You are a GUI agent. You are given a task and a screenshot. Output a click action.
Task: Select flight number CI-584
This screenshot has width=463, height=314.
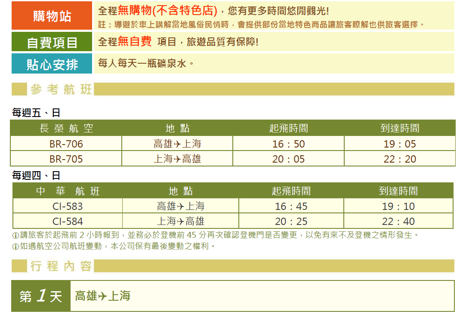(x=68, y=222)
